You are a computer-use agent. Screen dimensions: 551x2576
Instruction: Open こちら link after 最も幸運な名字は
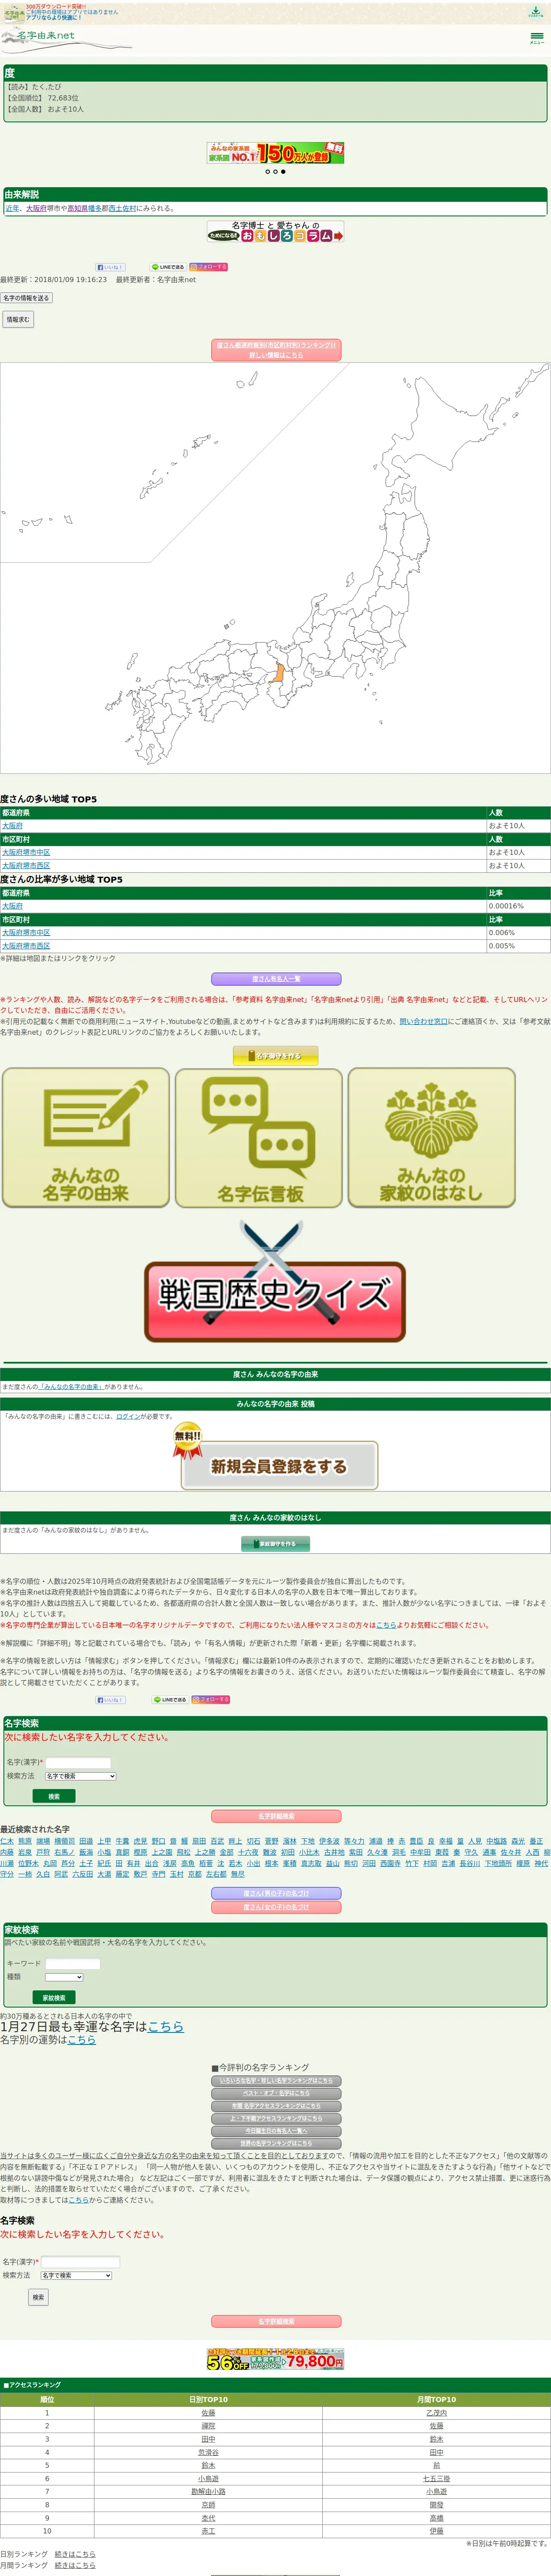166,2026
